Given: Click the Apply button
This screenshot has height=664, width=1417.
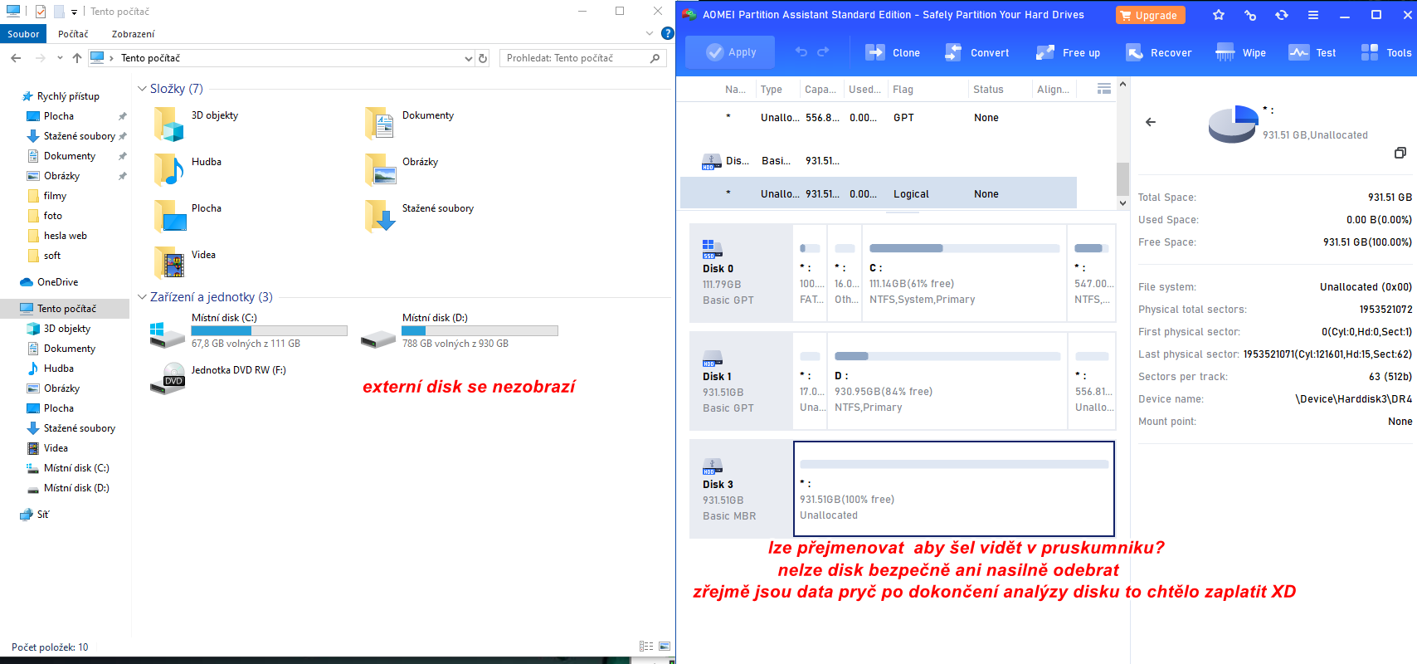Looking at the screenshot, I should coord(730,52).
